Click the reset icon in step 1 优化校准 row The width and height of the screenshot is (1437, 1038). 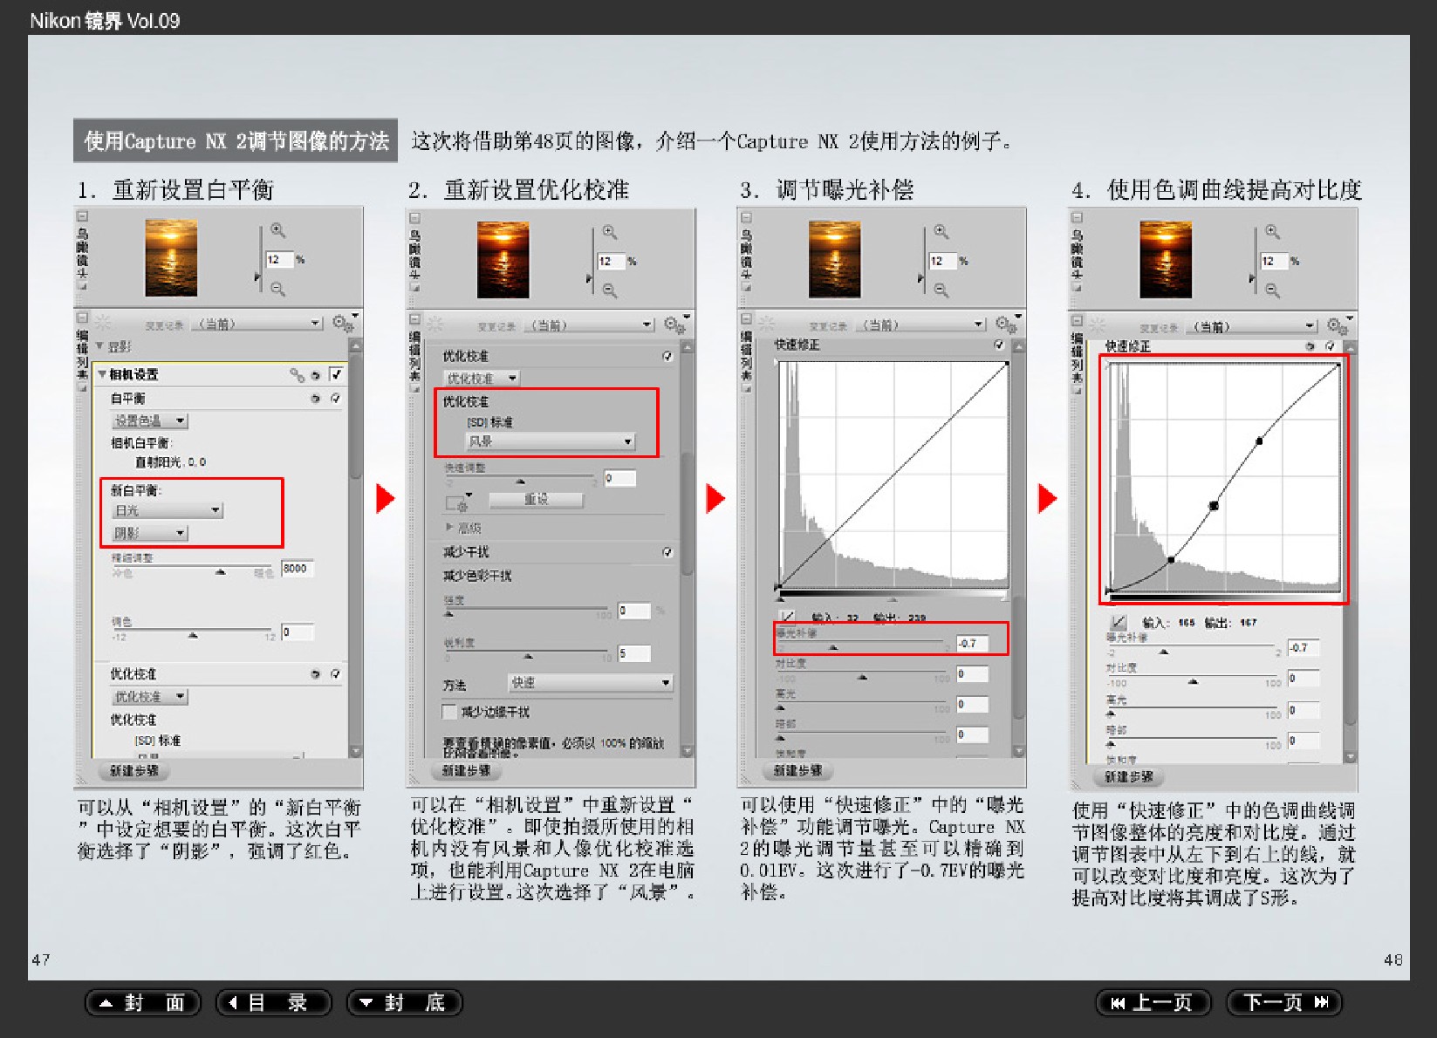pos(316,674)
